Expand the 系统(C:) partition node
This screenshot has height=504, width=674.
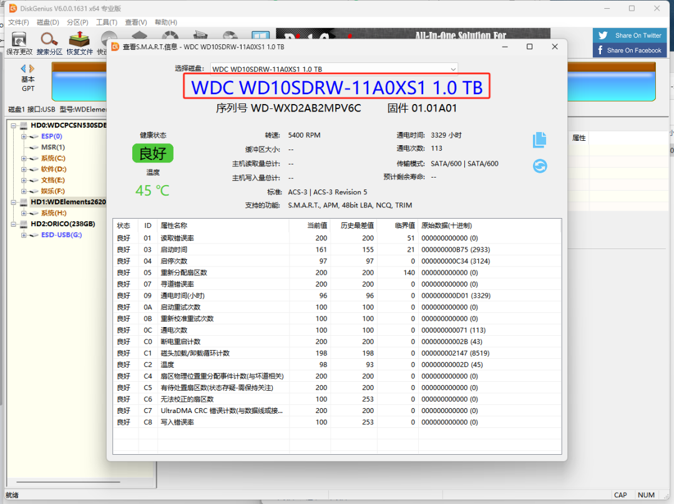pos(24,158)
